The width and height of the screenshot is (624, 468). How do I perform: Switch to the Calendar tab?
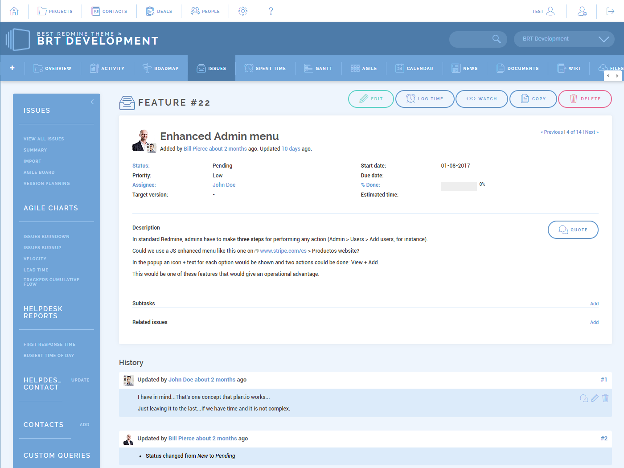point(414,68)
